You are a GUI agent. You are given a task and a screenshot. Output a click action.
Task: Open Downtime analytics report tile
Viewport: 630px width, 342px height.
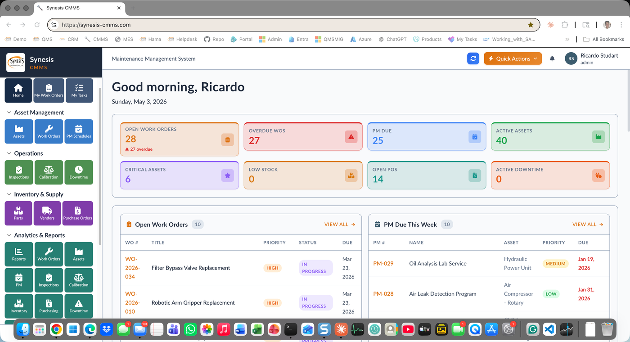(x=79, y=306)
